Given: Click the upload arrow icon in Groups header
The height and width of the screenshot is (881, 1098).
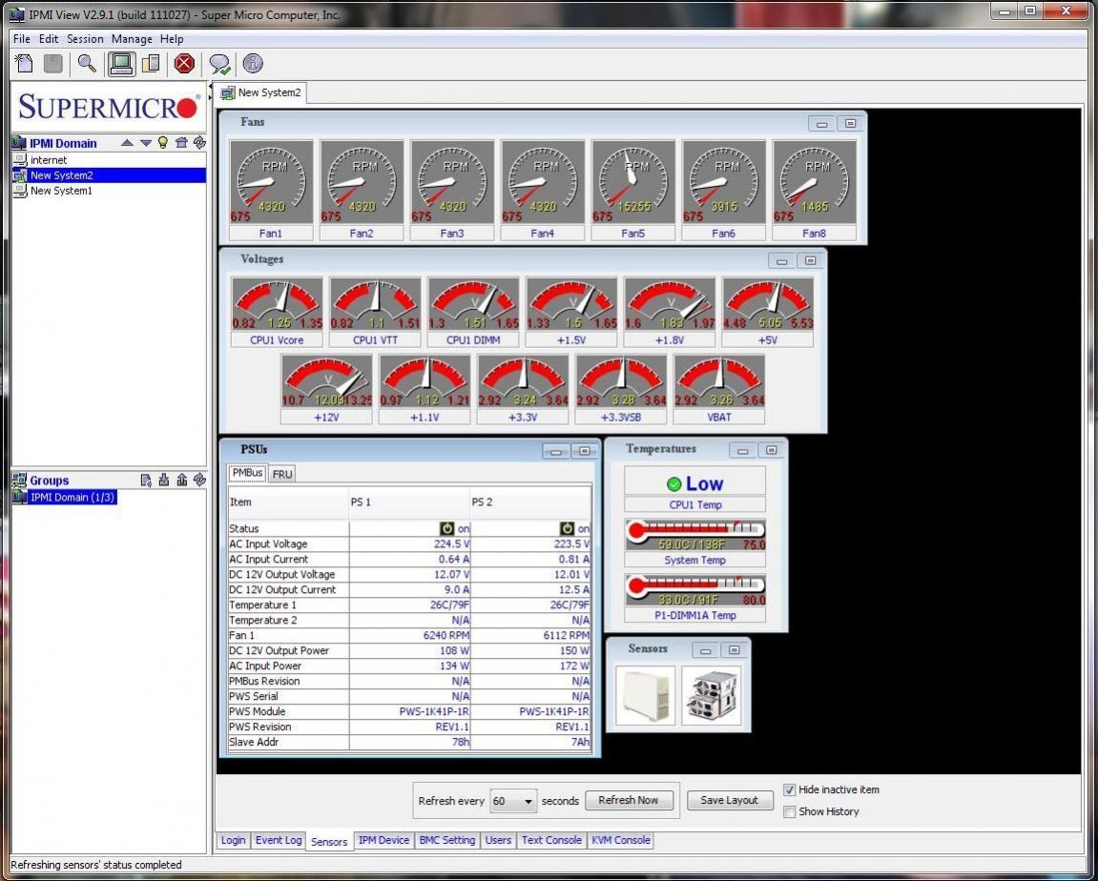Looking at the screenshot, I should [x=182, y=480].
